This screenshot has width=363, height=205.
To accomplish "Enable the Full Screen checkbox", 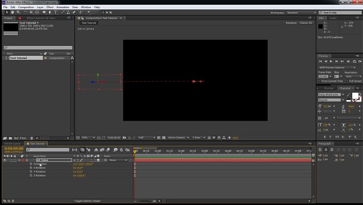I will [347, 81].
